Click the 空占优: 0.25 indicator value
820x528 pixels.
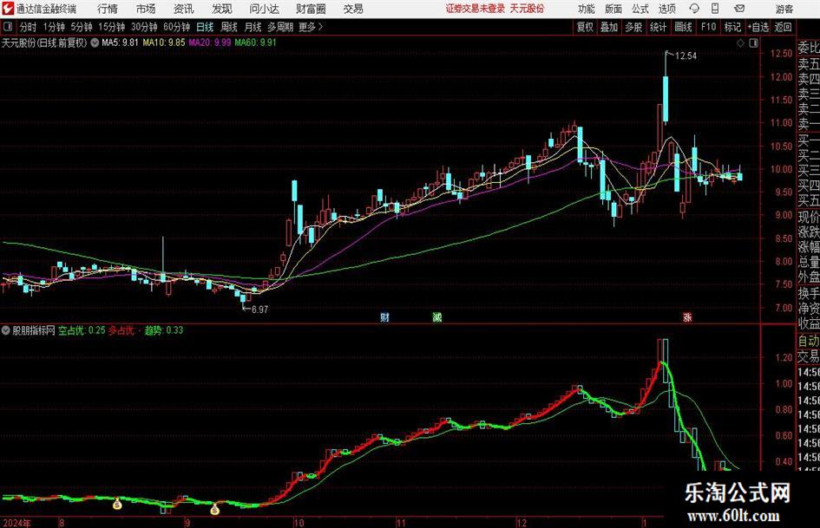pyautogui.click(x=81, y=330)
